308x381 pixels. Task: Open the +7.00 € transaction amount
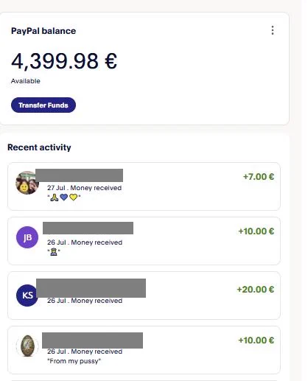[x=259, y=177]
